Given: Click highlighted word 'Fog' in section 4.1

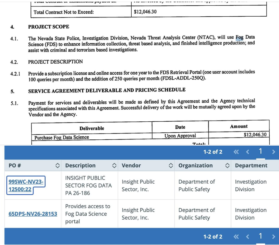Looking at the screenshot, I should pos(239,38).
